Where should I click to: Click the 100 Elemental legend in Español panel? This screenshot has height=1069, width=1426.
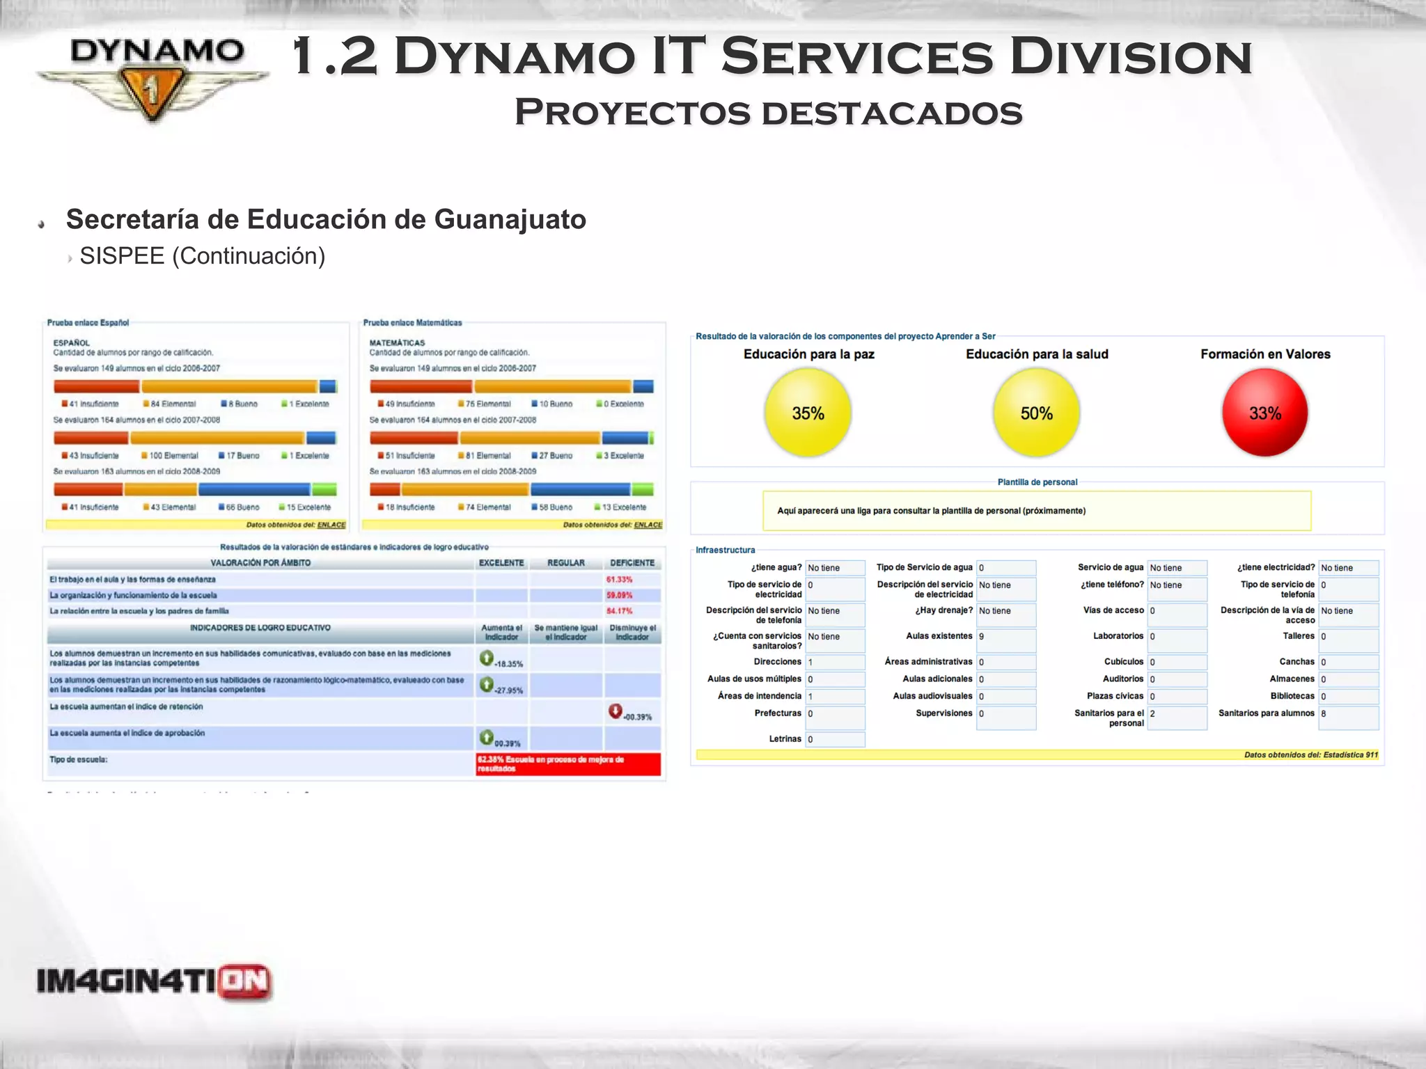point(170,456)
